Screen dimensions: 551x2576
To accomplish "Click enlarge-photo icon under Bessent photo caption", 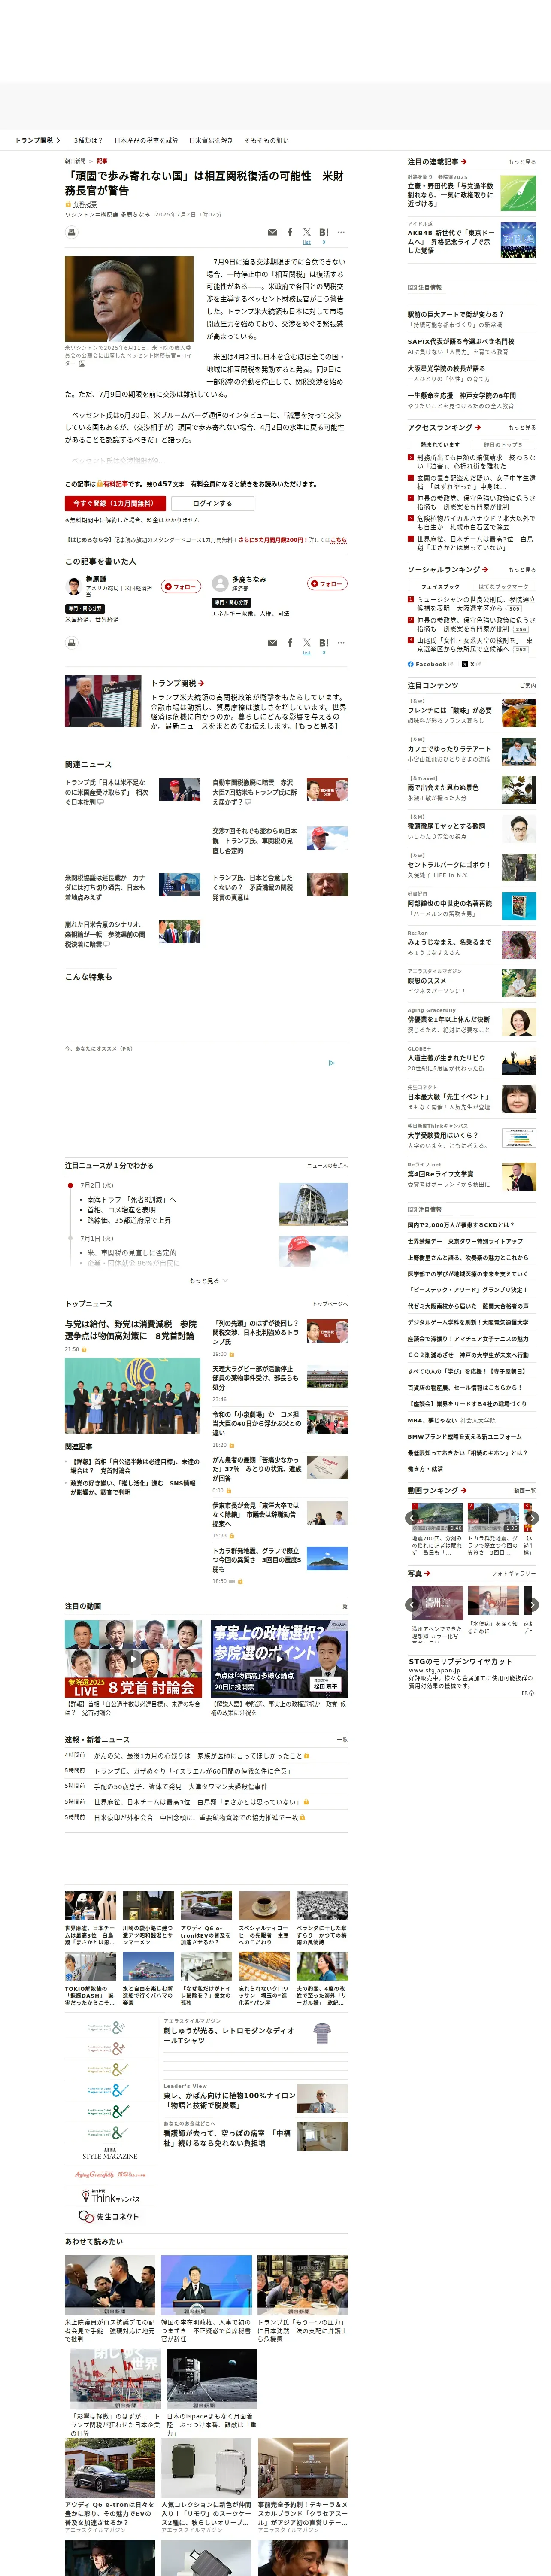I will click(x=82, y=364).
